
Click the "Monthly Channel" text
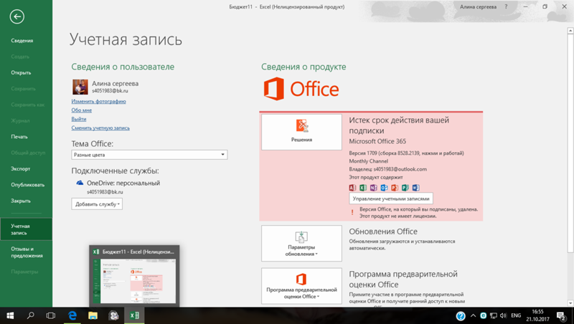click(x=368, y=161)
